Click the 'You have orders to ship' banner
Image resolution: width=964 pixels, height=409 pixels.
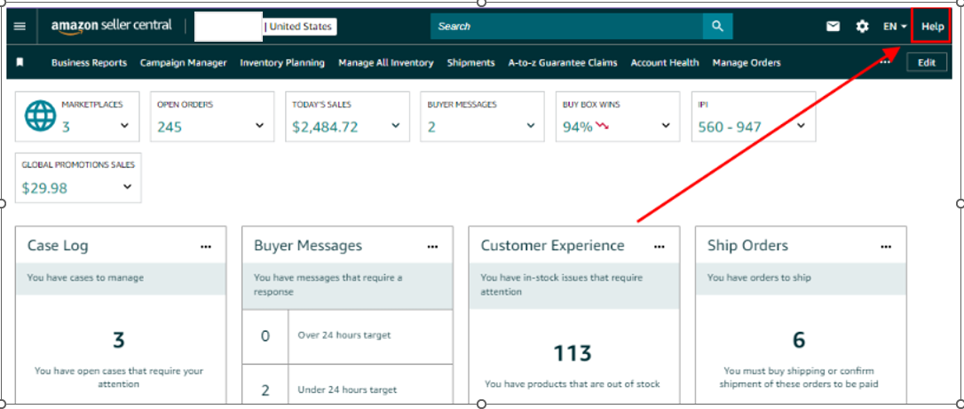point(801,278)
